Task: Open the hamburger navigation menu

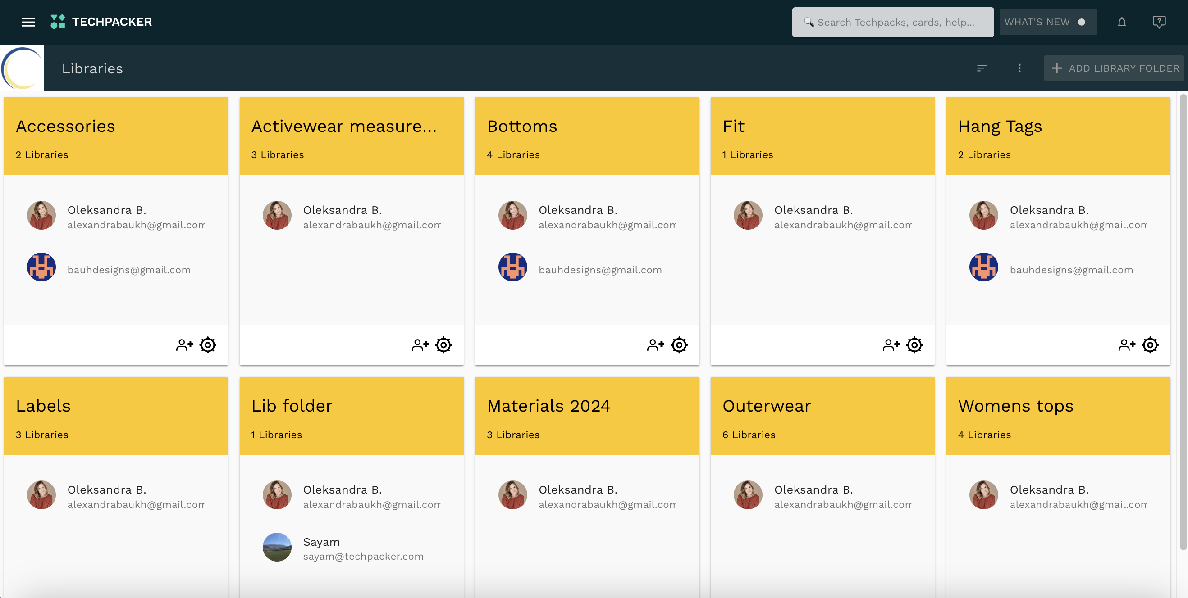Action: click(x=28, y=22)
